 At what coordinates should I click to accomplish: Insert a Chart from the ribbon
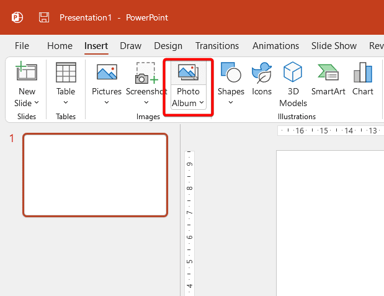[x=362, y=73]
